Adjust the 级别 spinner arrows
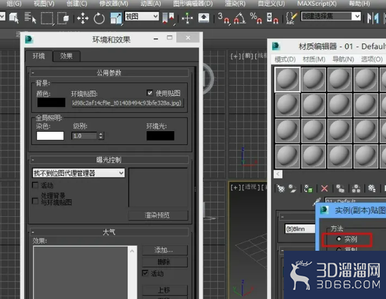Screen dimensions: 386x299 click(x=101, y=136)
